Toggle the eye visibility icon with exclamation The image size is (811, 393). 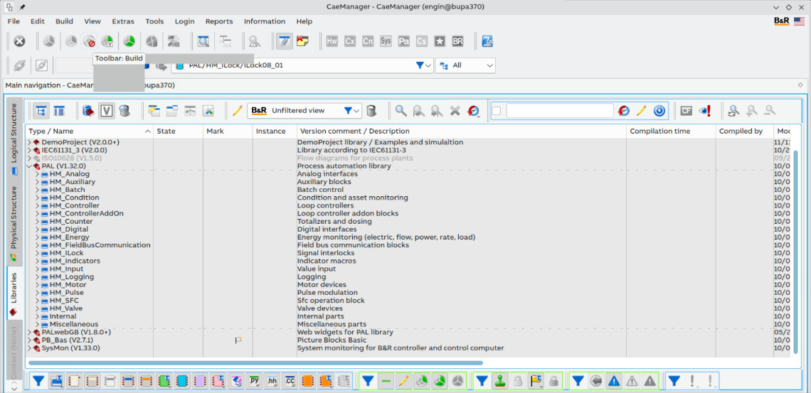704,111
